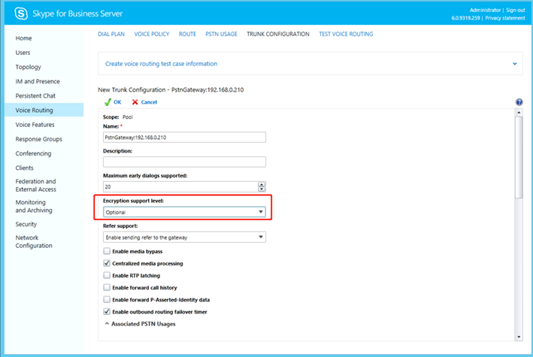
Task: Switch to Voice Policy tab
Action: [152, 34]
